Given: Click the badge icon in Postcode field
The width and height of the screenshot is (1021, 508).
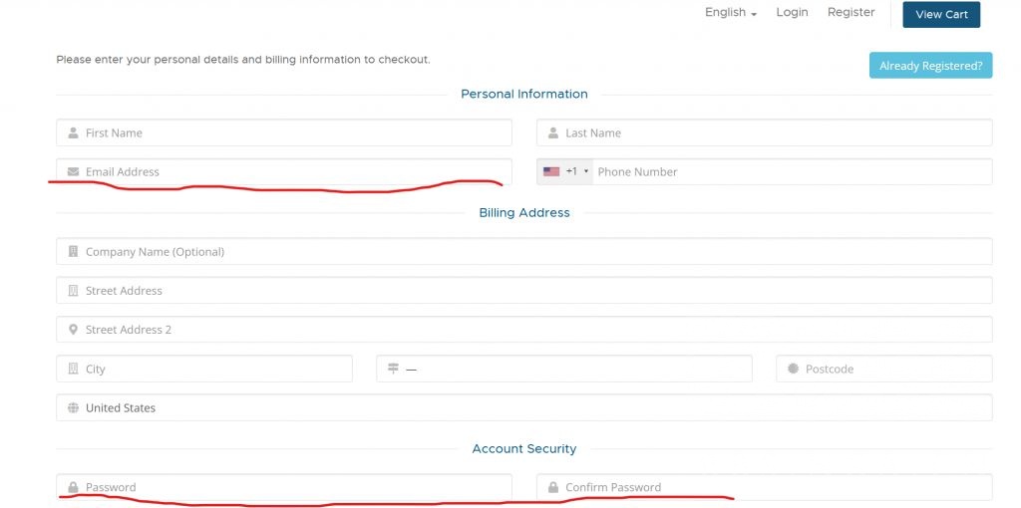Looking at the screenshot, I should (x=793, y=369).
